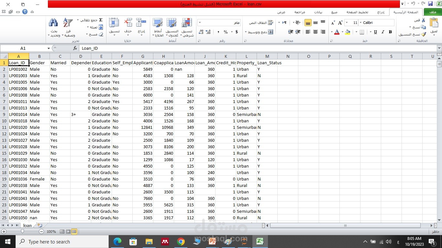Image resolution: width=442 pixels, height=248 pixels.
Task: Click the percent style icon
Action: [226, 32]
